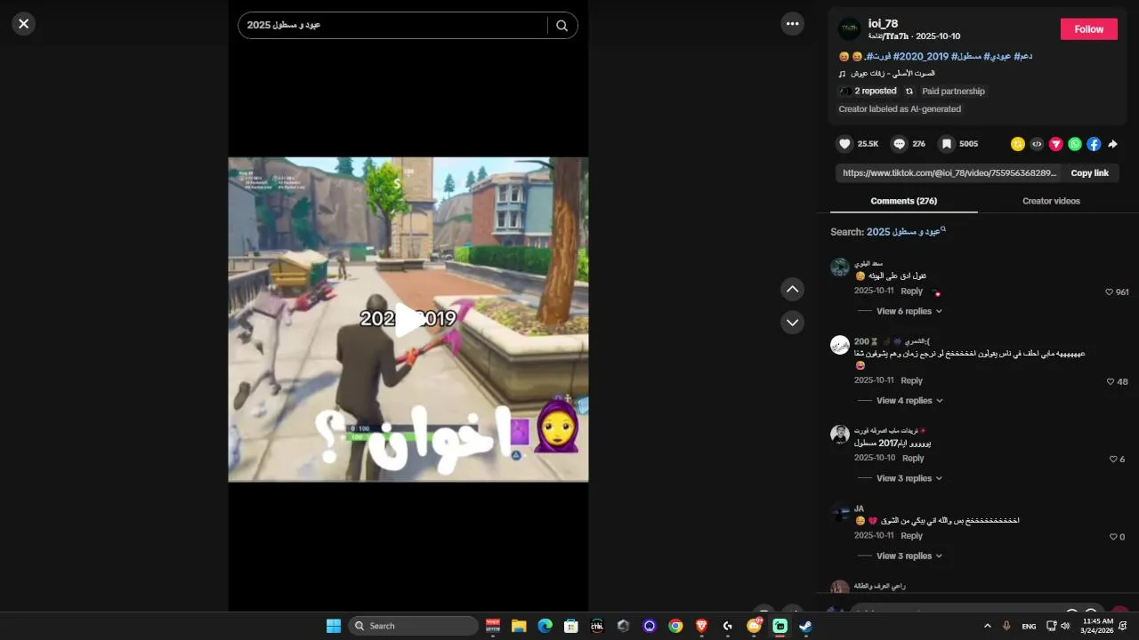1139x640 pixels.
Task: Reply to the comment with 48 likes
Action: [911, 380]
